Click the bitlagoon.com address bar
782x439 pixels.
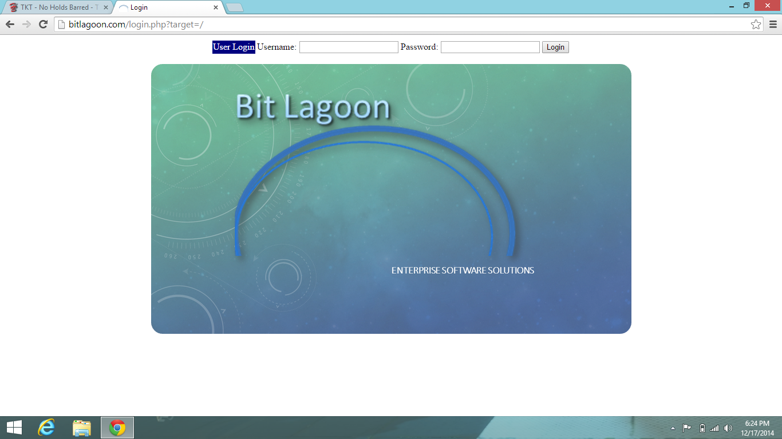401,24
